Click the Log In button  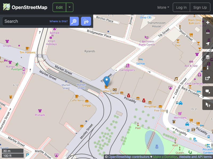[181, 7]
